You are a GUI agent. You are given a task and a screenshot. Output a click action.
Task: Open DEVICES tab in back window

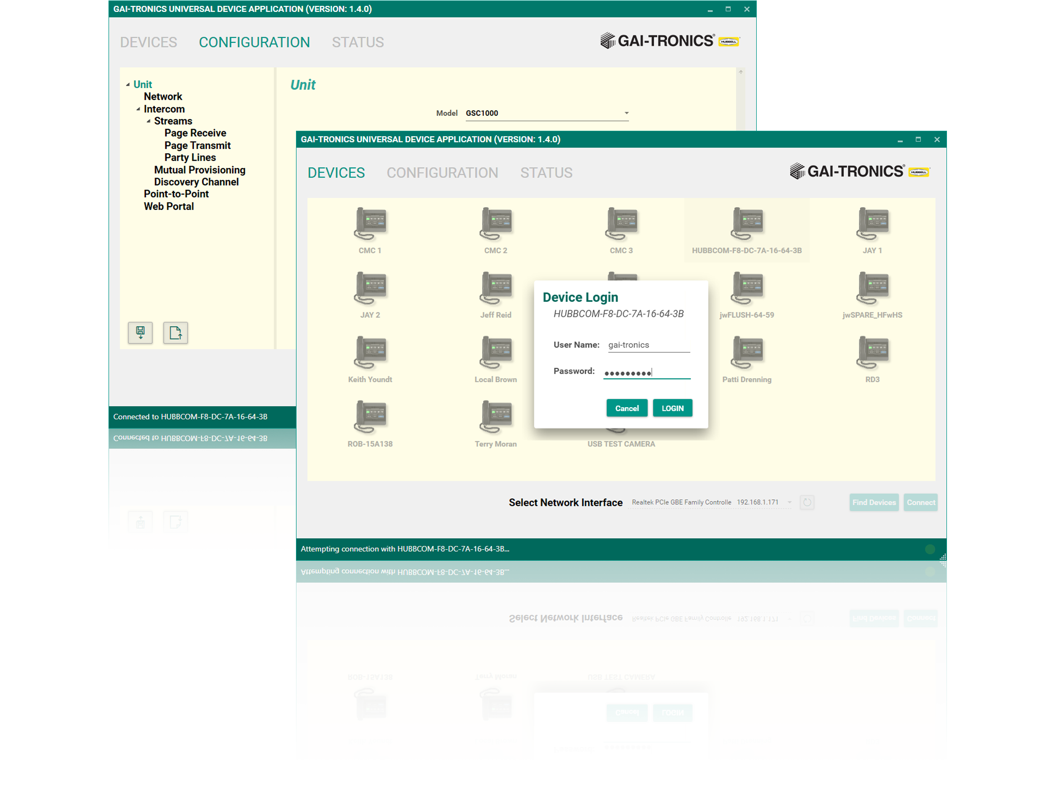click(x=148, y=42)
